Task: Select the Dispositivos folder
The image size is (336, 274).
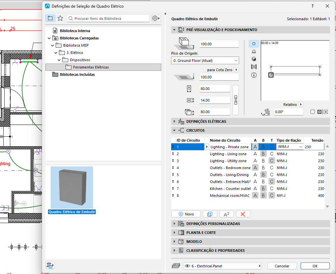Action: (x=80, y=60)
